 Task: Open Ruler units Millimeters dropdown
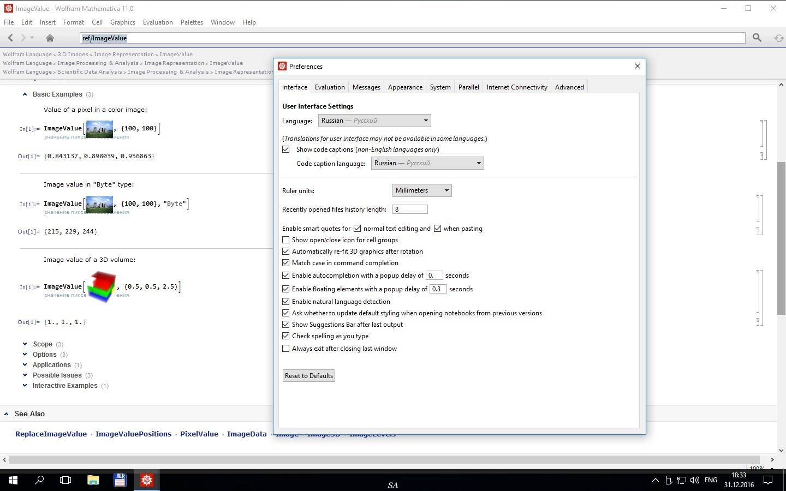[422, 190]
